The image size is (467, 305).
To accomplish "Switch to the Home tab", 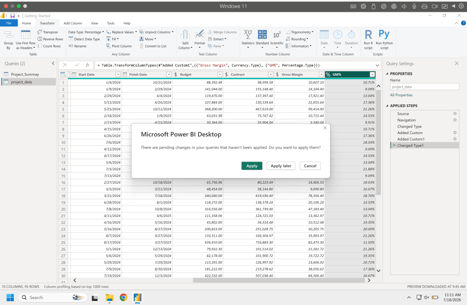I will point(26,23).
